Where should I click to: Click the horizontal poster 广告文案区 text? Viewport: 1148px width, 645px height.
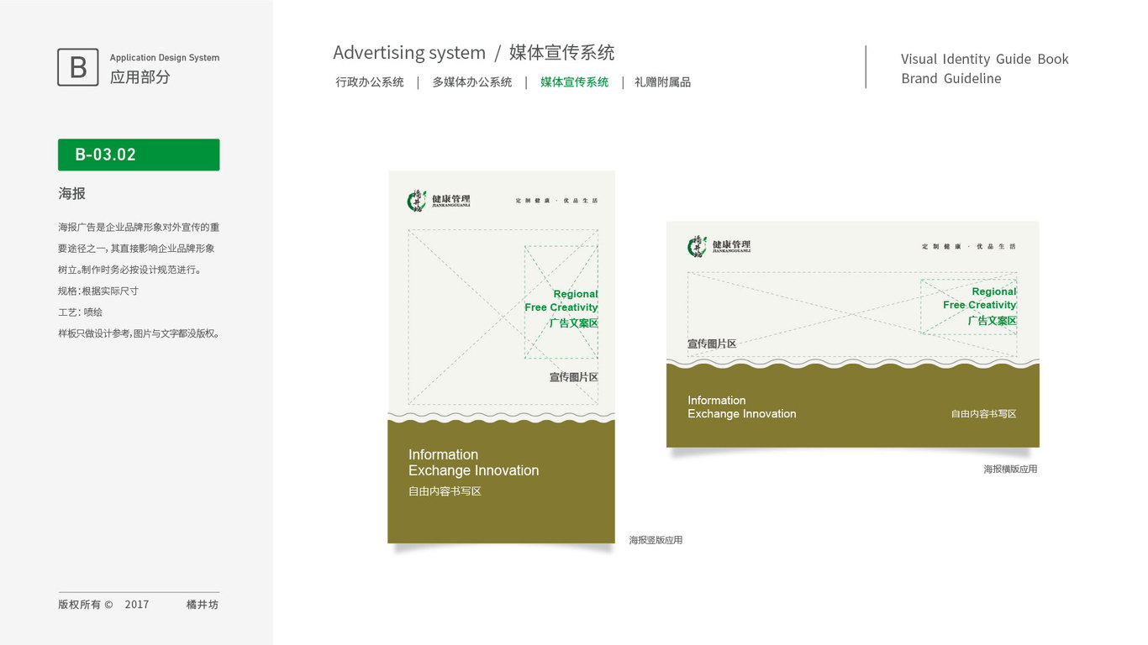coord(993,321)
